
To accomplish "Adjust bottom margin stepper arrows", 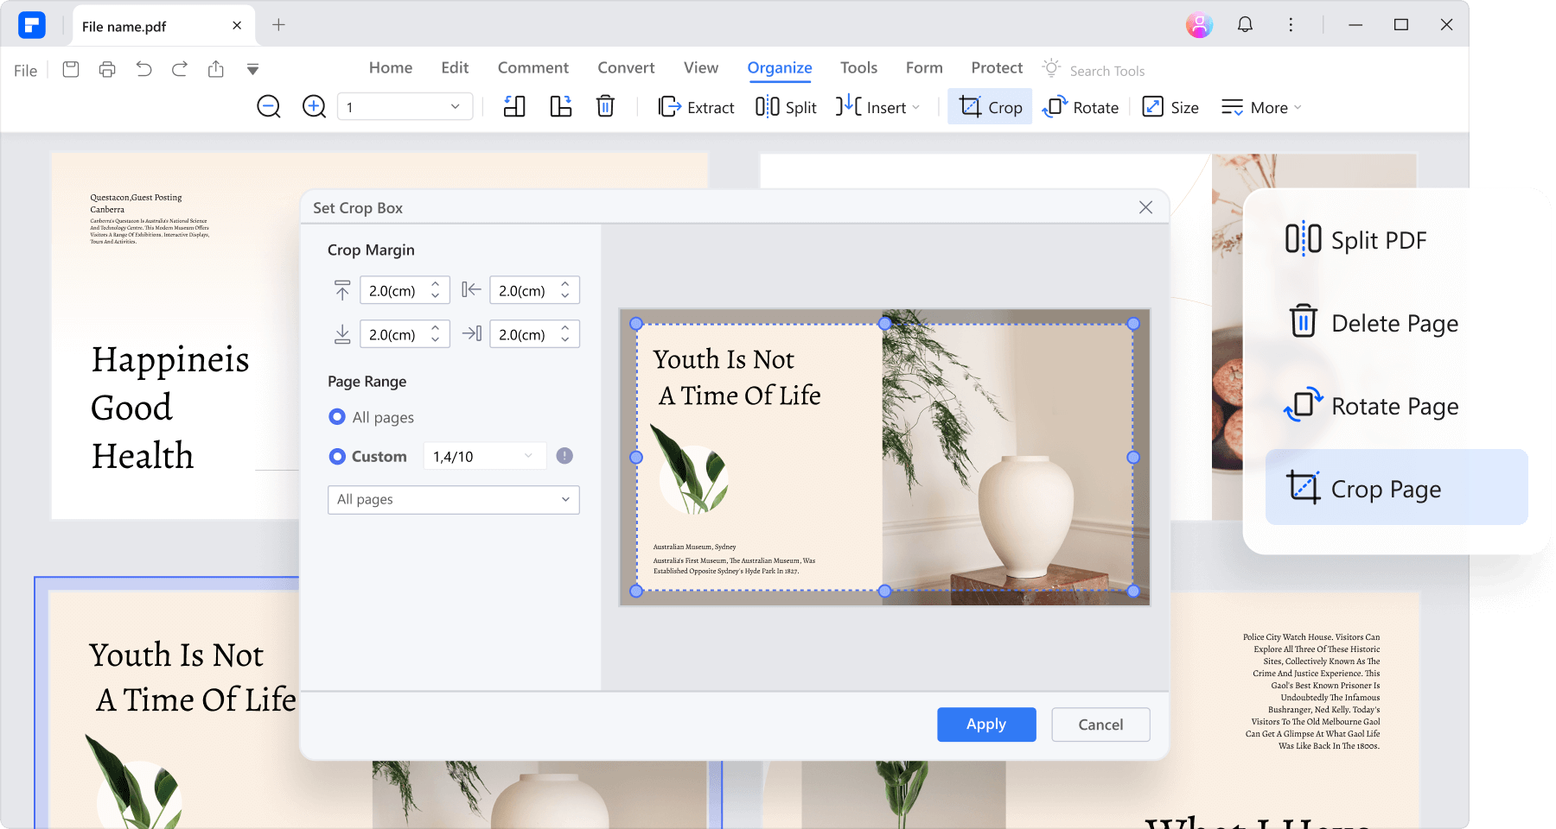I will coord(436,334).
